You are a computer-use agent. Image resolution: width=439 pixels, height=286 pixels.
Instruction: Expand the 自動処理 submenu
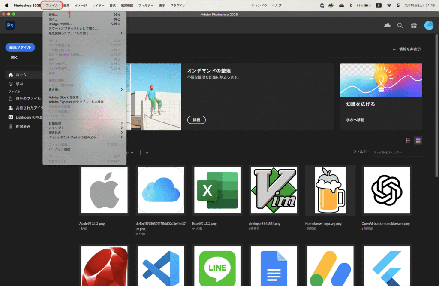(x=84, y=123)
